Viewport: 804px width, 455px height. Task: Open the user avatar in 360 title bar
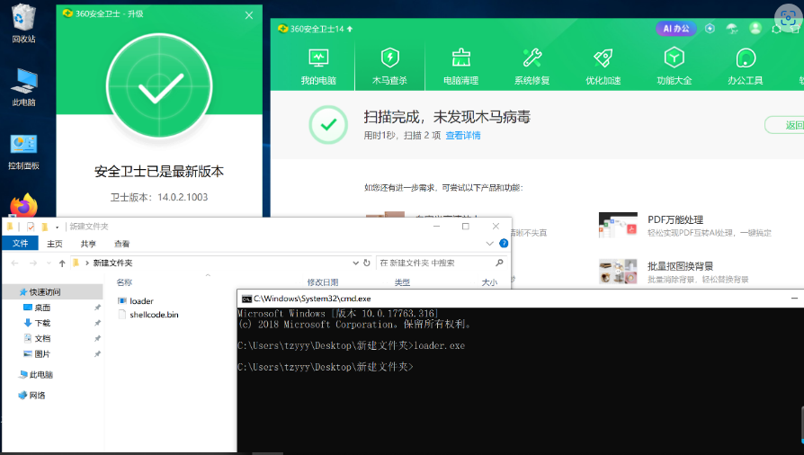(x=755, y=28)
